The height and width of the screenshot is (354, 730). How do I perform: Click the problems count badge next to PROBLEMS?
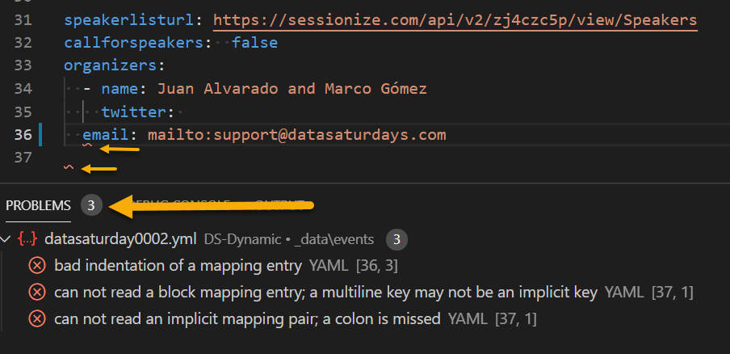[x=91, y=205]
